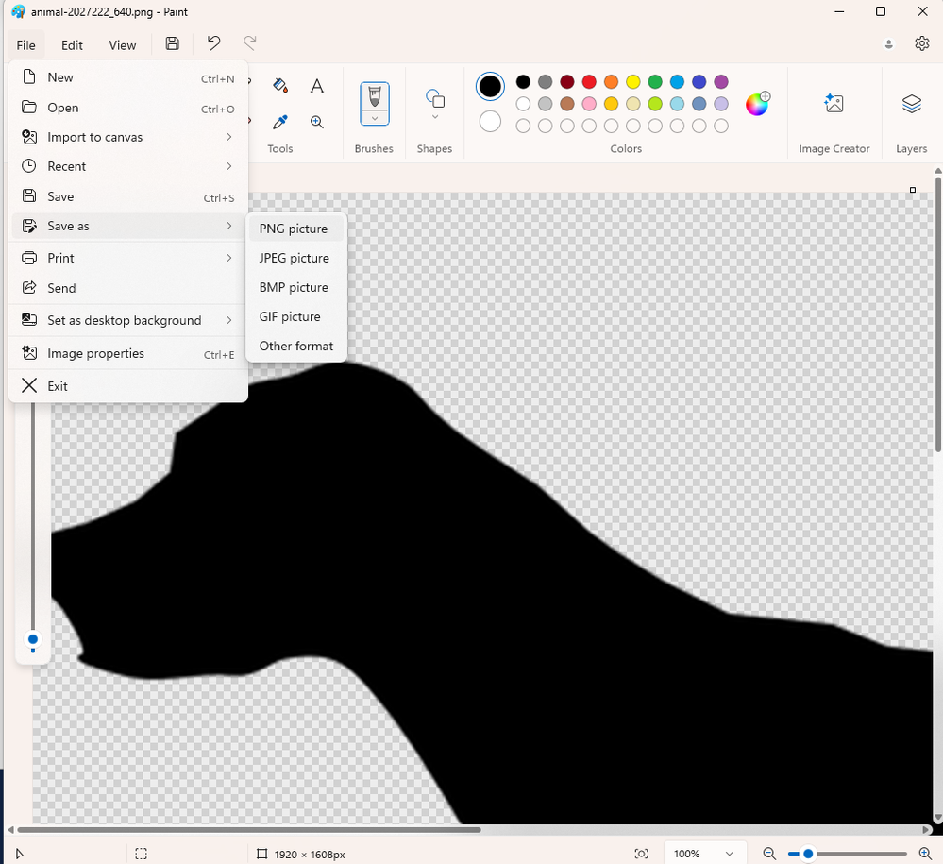Select the Magnifier tool

(x=317, y=122)
